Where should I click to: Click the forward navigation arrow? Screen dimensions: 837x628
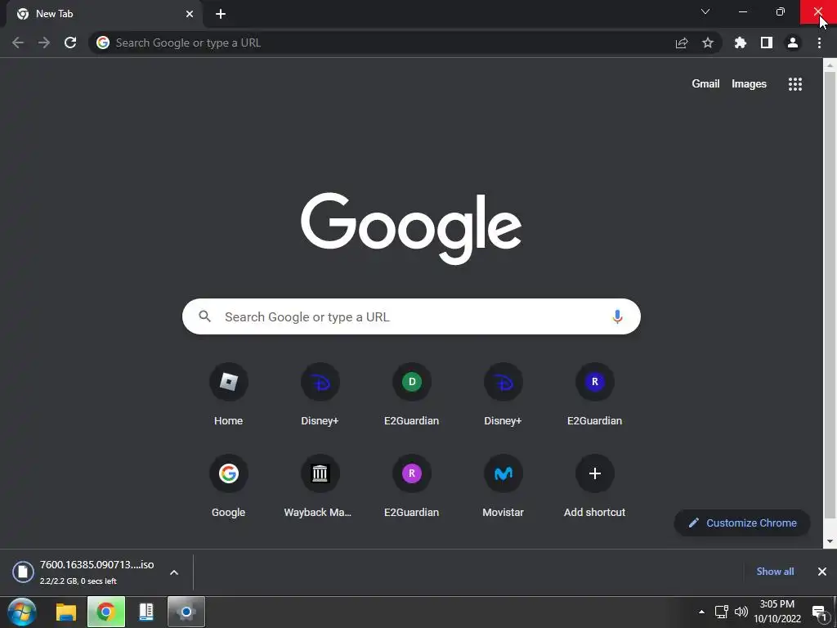(44, 43)
